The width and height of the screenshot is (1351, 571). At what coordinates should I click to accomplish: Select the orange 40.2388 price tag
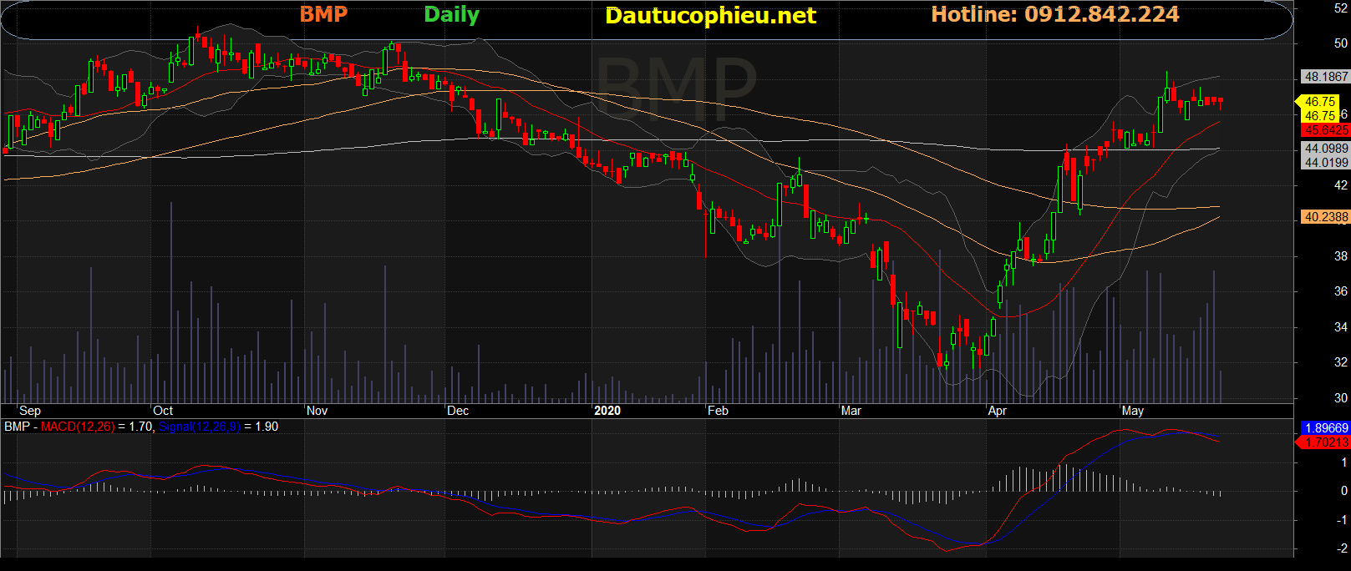(x=1327, y=217)
